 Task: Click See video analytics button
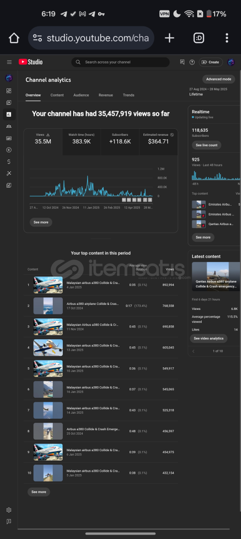pos(209,338)
